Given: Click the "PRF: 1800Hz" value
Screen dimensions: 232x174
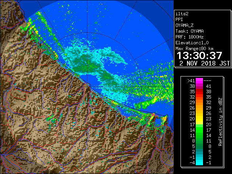Looking at the screenshot, I should [190, 37].
